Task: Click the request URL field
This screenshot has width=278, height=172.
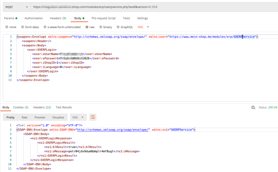Action: pyautogui.click(x=154, y=7)
